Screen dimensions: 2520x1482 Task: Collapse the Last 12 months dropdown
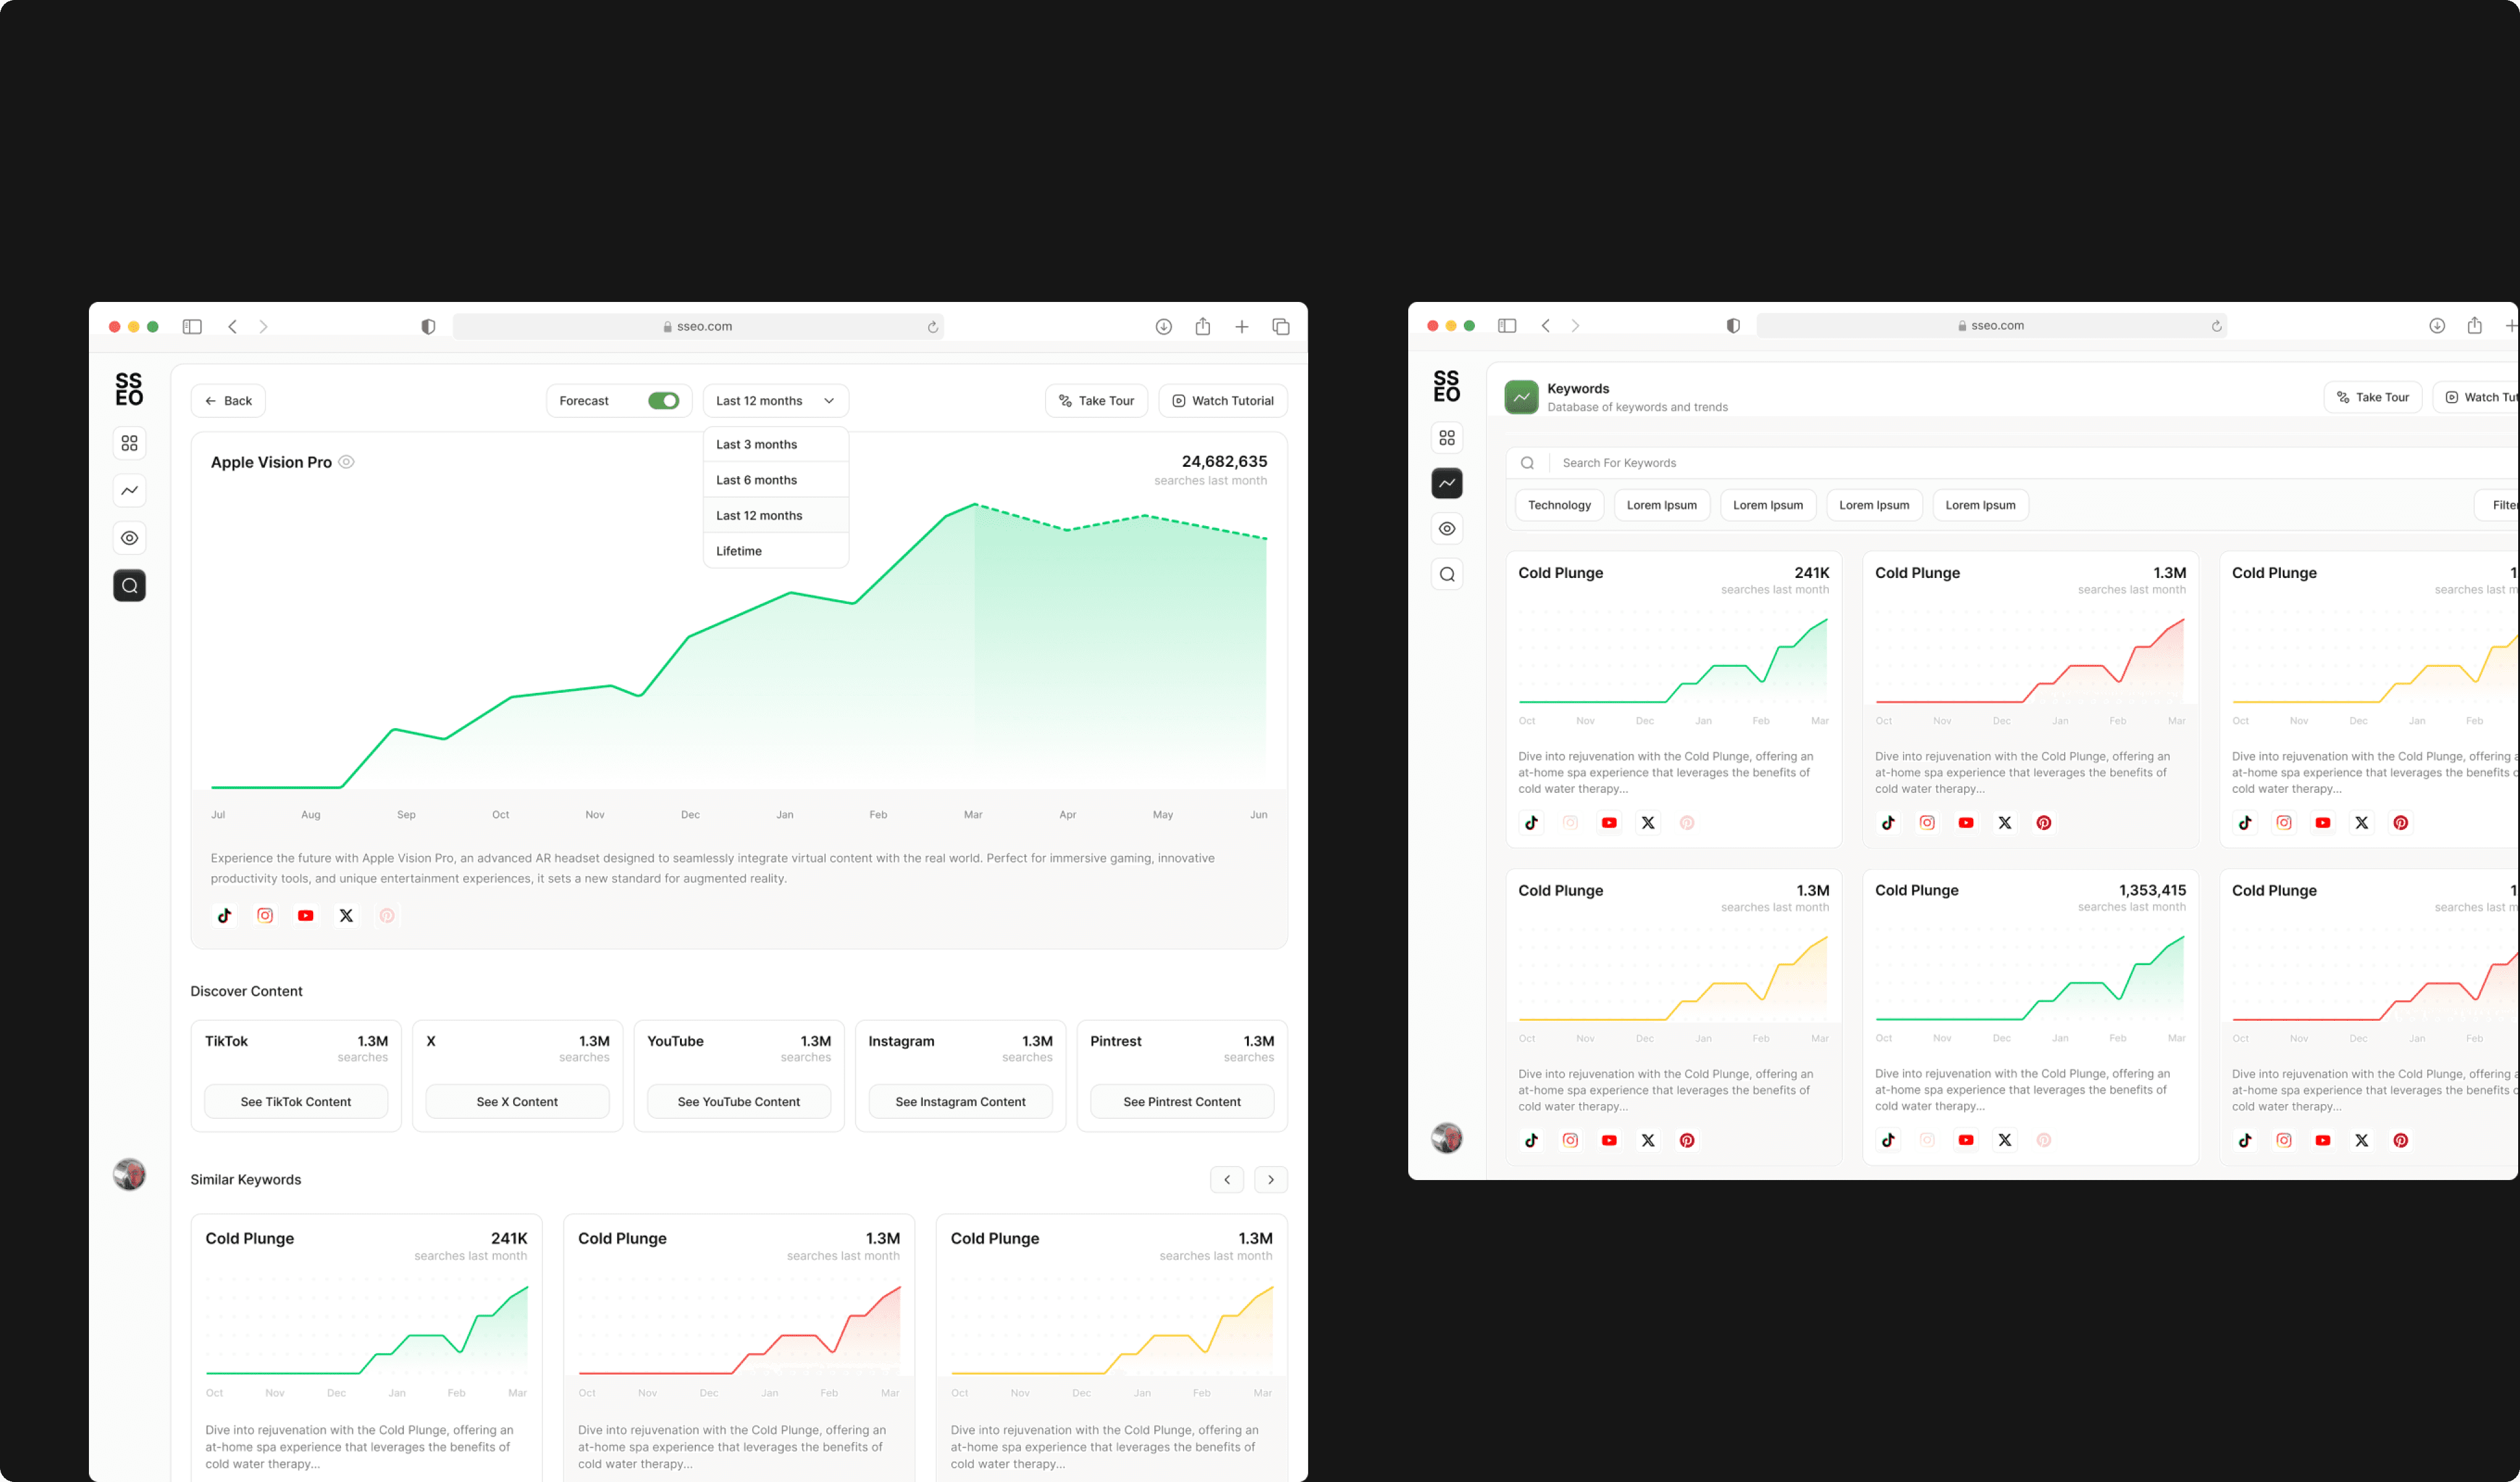point(775,401)
